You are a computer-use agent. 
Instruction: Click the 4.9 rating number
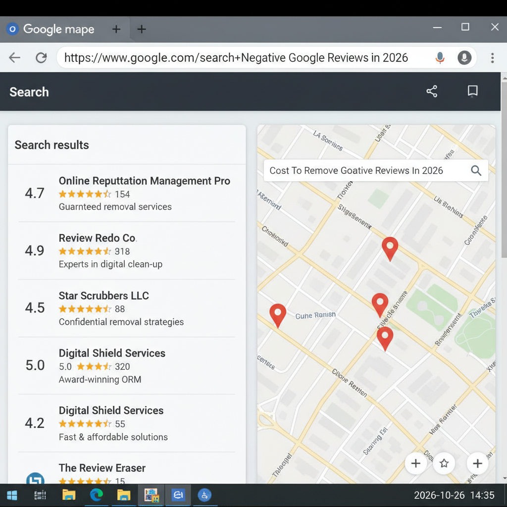(35, 251)
